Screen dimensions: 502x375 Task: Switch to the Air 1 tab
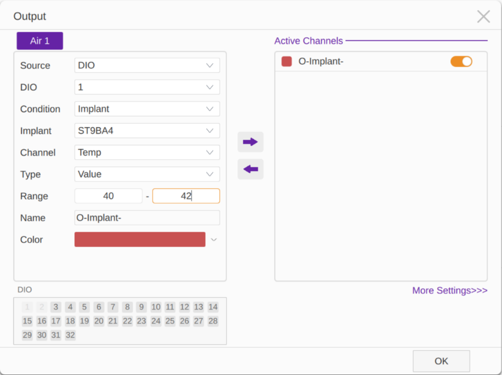(39, 41)
